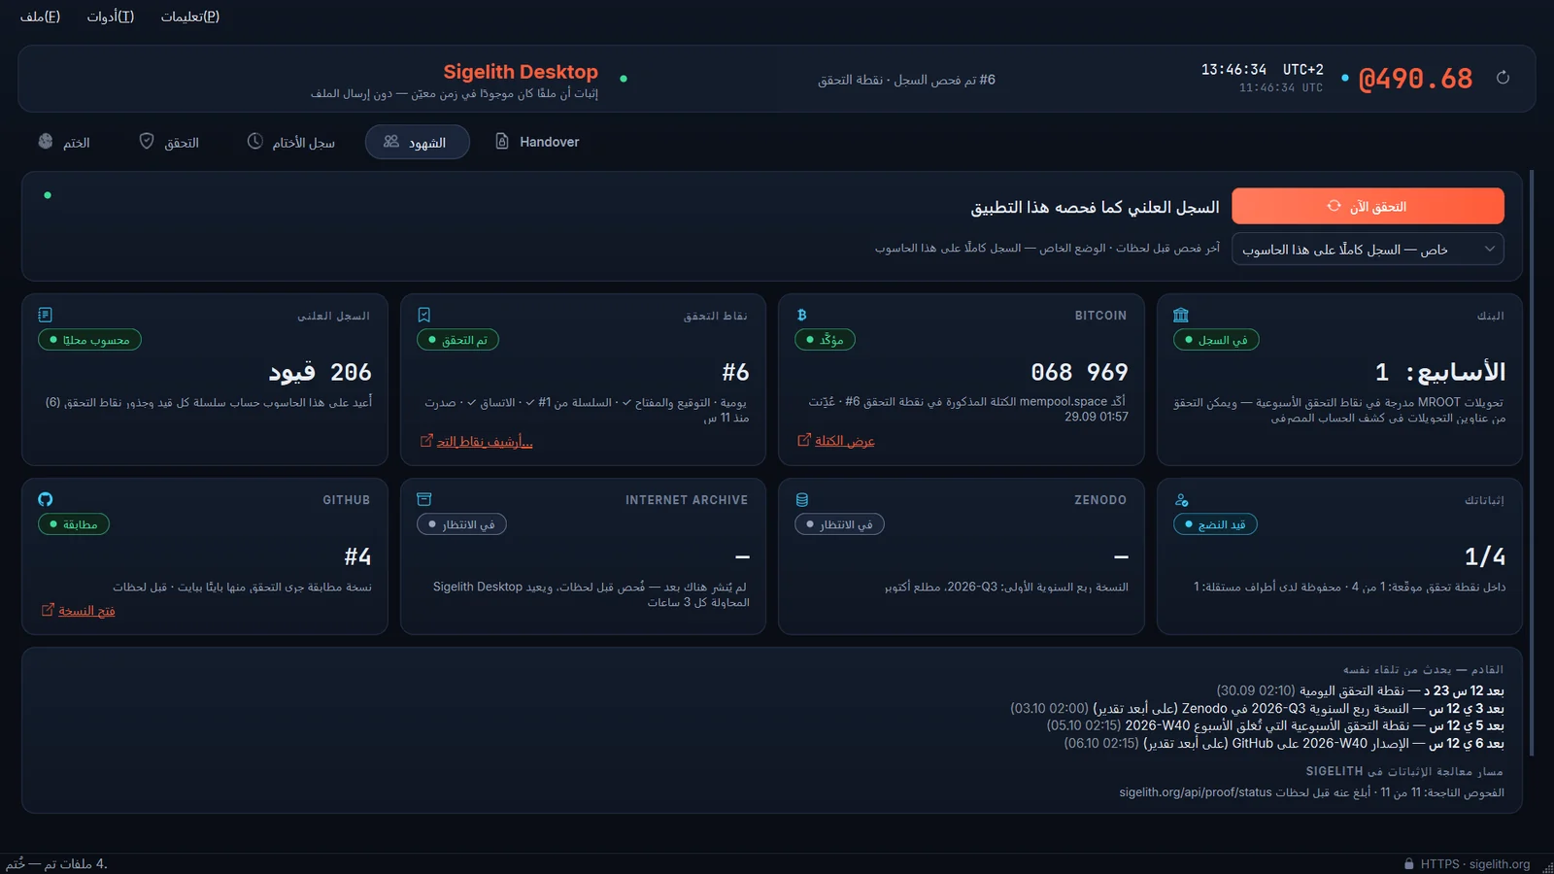Open the فتح النسخة GitHub link
Viewport: 1554px width, 874px height.
(86, 610)
